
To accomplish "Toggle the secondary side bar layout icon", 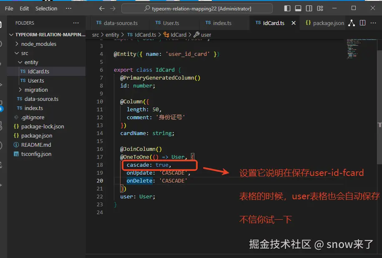I will click(x=309, y=8).
